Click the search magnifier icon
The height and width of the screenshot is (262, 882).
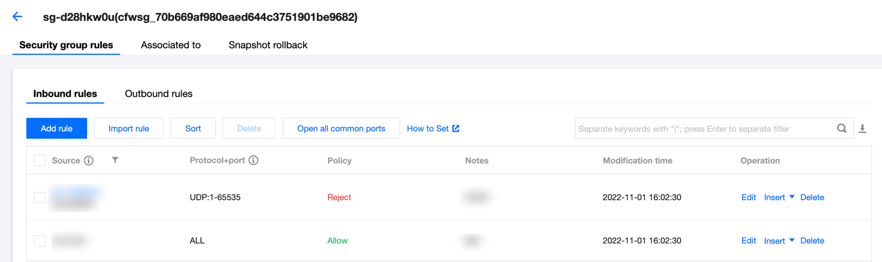coord(841,128)
